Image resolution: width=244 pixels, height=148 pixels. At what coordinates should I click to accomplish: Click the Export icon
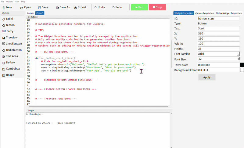pos(75,8)
